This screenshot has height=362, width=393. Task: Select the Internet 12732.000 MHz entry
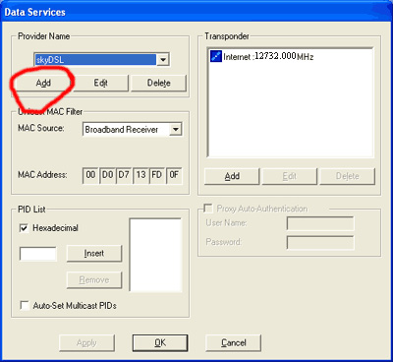click(262, 56)
